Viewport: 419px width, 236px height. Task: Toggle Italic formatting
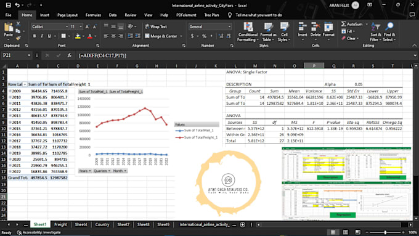[42, 36]
